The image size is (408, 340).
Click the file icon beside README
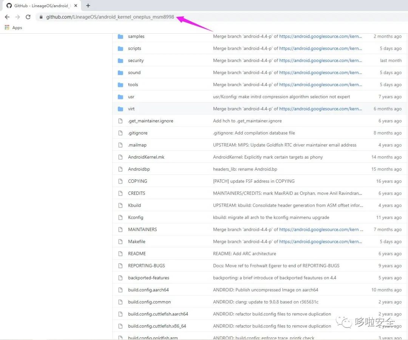pos(120,253)
